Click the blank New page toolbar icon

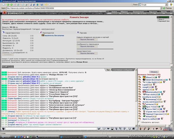point(3,5)
